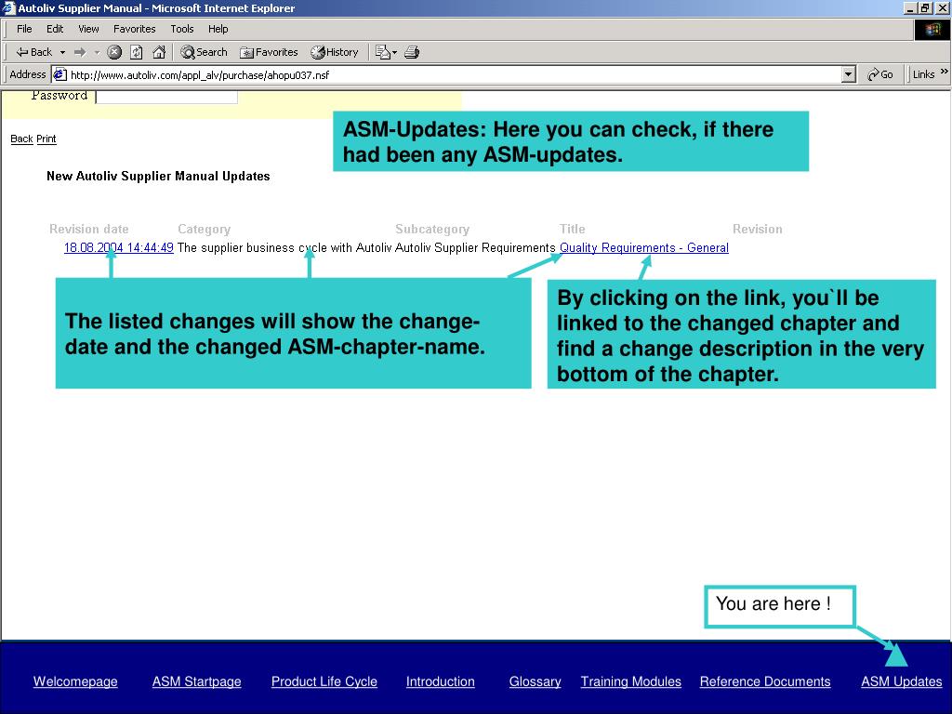Click the Category column header
The height and width of the screenshot is (714, 952).
[204, 229]
